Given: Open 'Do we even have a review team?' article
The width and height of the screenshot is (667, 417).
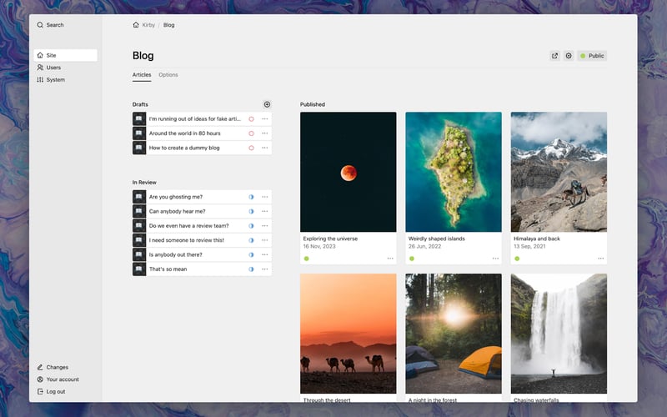Looking at the screenshot, I should click(189, 226).
